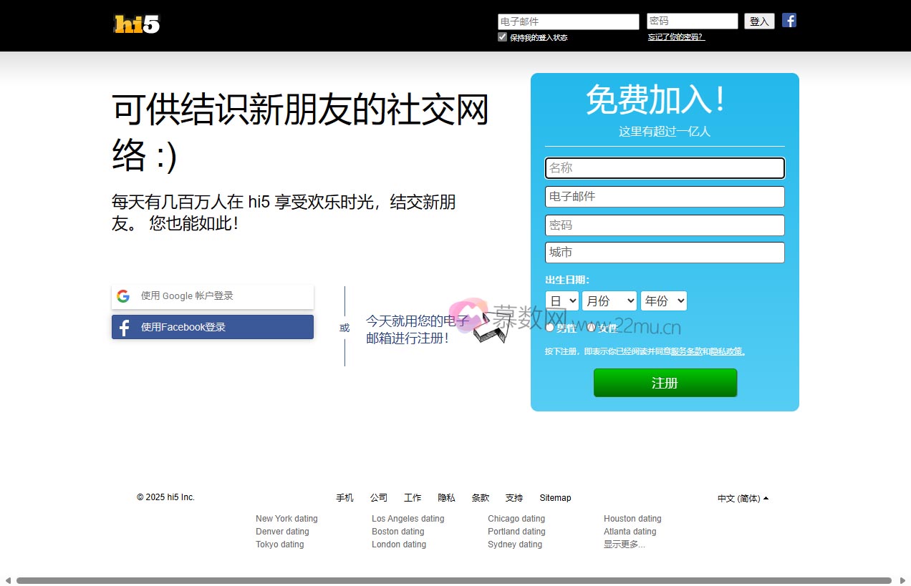Click the forgot password link

pyautogui.click(x=676, y=37)
